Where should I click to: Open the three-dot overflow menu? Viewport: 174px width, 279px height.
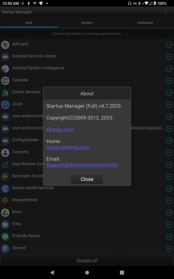(x=166, y=12)
